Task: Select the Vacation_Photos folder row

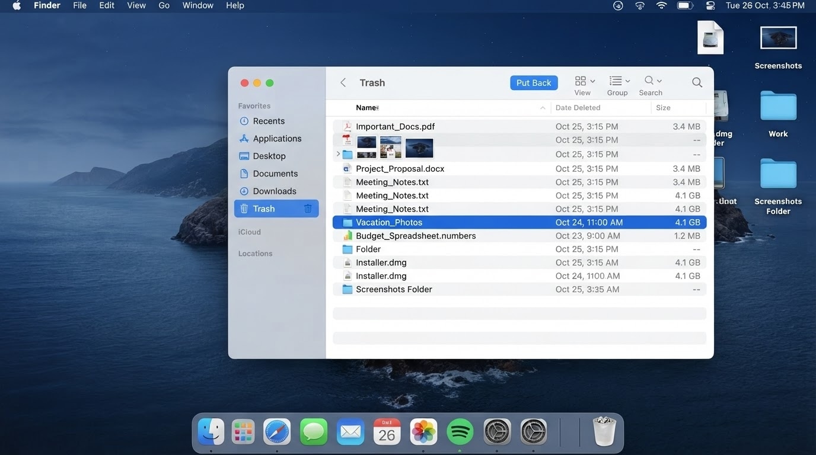Action: click(x=519, y=222)
